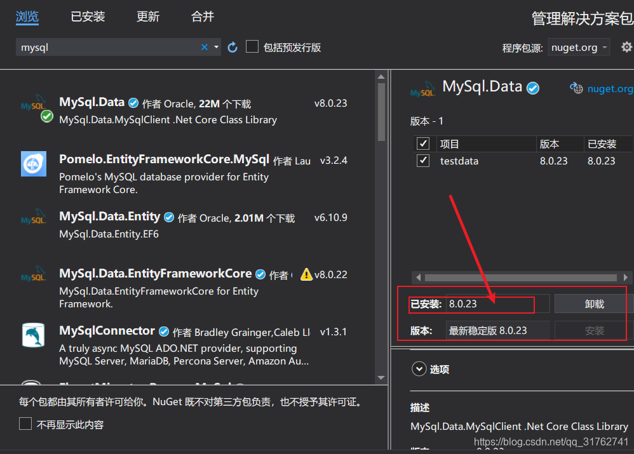Click project table scroll left arrow
This screenshot has width=634, height=454.
click(419, 277)
